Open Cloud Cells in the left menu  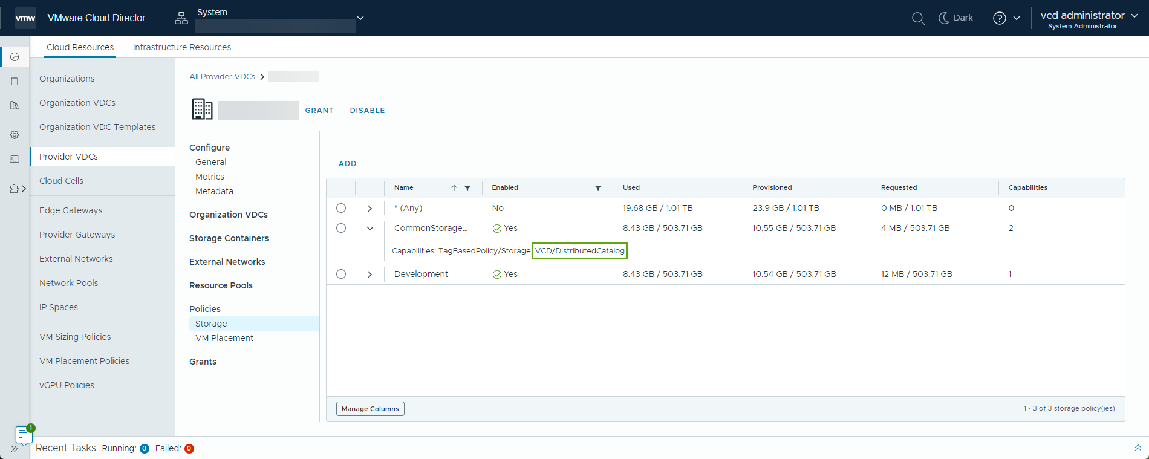tap(61, 181)
